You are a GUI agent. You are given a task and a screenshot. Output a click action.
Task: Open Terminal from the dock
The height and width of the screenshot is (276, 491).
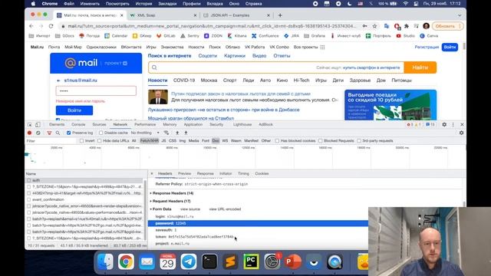click(x=209, y=261)
